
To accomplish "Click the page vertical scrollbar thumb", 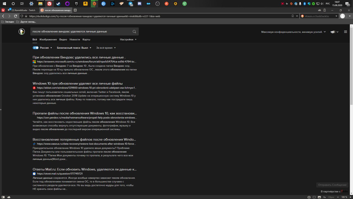I will pyautogui.click(x=351, y=66).
